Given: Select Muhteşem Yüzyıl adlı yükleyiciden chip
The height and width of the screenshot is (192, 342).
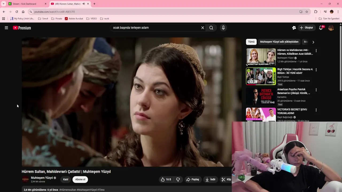Looking at the screenshot, I should click(279, 42).
